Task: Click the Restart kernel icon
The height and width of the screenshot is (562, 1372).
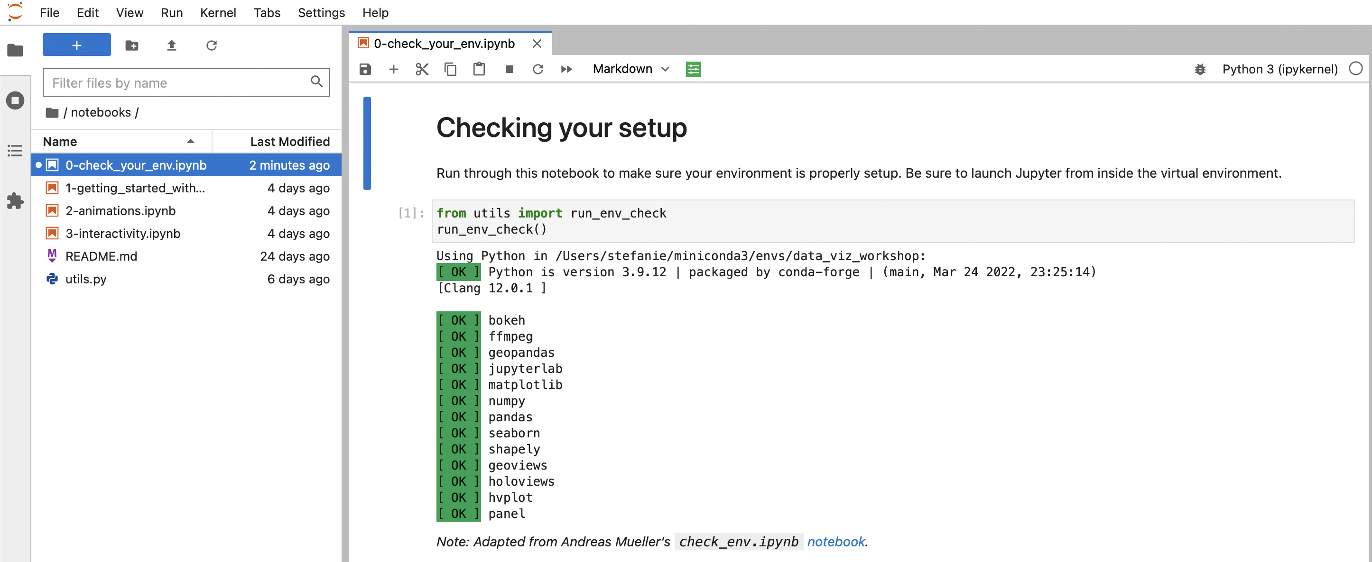Action: coord(537,68)
